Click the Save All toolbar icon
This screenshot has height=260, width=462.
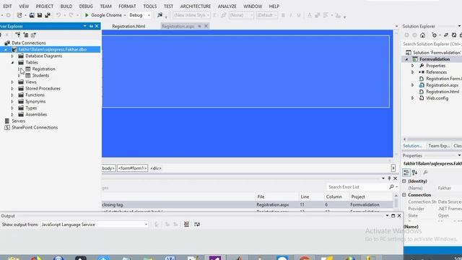(x=47, y=15)
